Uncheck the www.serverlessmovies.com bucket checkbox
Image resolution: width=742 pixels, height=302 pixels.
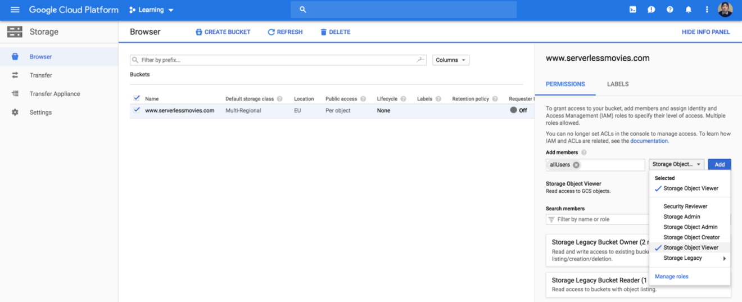pos(137,110)
